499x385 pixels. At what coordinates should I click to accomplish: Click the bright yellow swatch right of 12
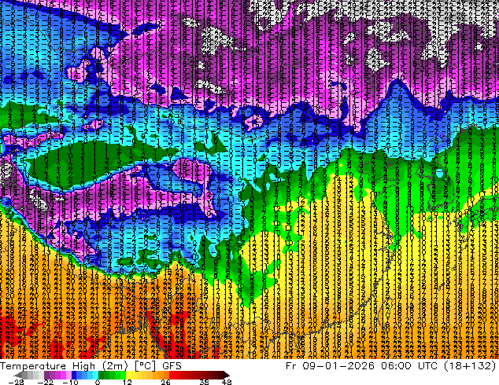tap(128, 375)
